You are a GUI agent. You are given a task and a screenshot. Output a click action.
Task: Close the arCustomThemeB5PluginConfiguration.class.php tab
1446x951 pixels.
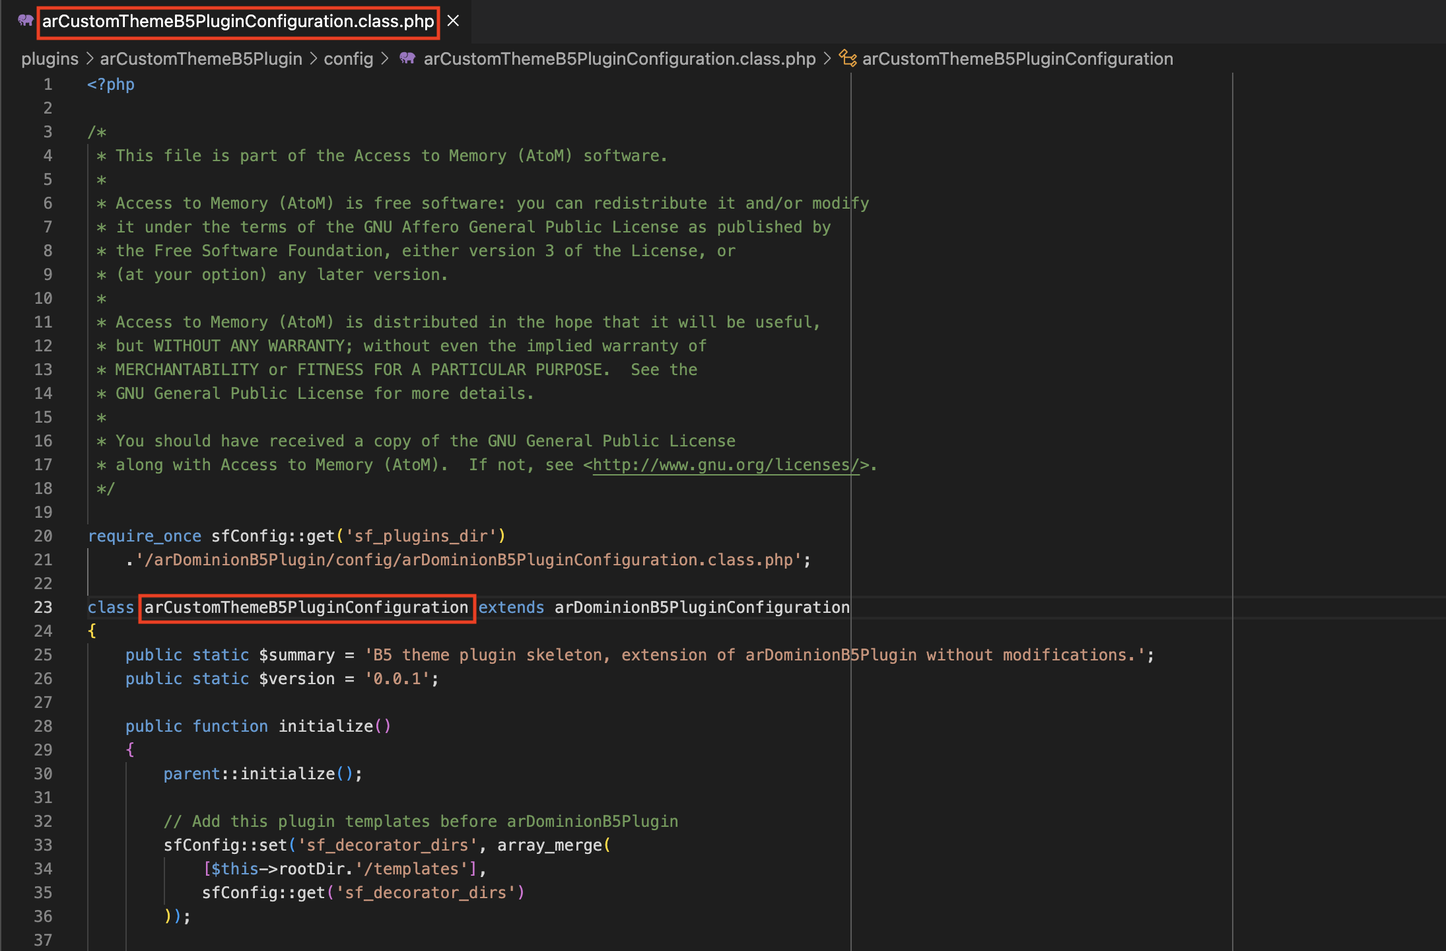click(453, 20)
